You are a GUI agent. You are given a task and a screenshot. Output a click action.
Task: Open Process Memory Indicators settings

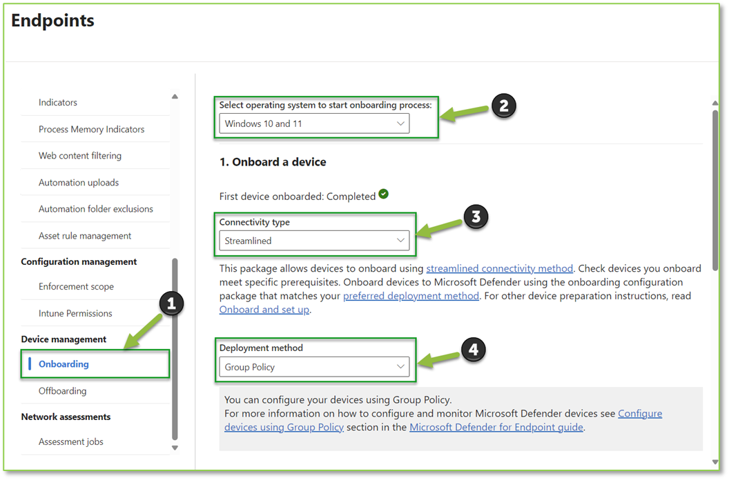90,129
